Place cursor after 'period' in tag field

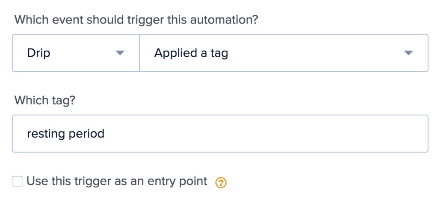tap(105, 134)
